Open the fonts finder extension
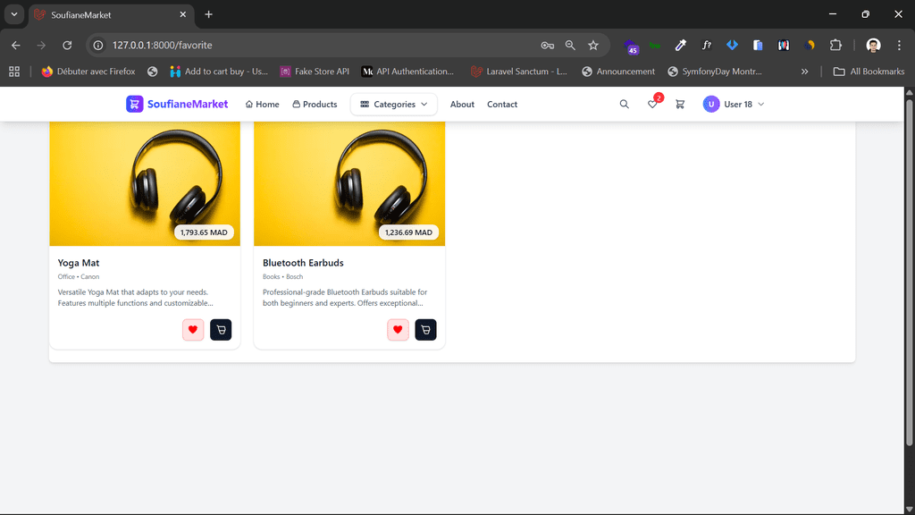The height and width of the screenshot is (515, 915). pyautogui.click(x=706, y=45)
